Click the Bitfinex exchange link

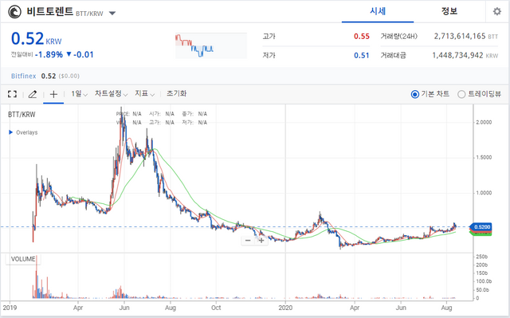point(23,76)
